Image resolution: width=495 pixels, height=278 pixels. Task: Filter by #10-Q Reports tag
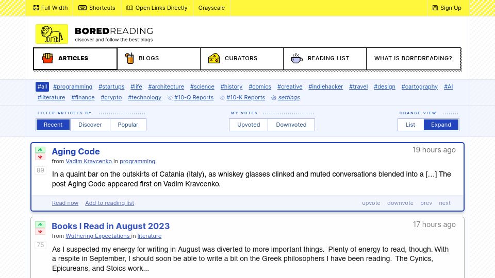194,98
